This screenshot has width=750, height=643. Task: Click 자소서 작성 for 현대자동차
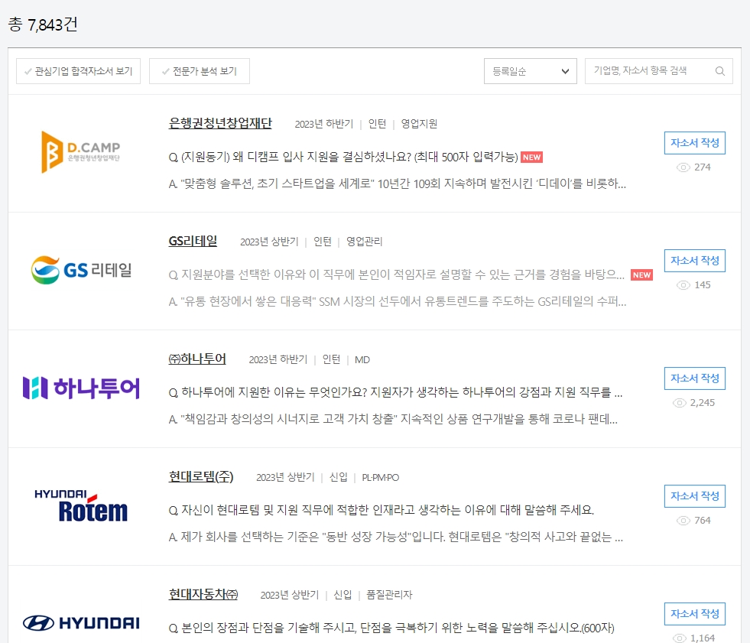coord(694,614)
